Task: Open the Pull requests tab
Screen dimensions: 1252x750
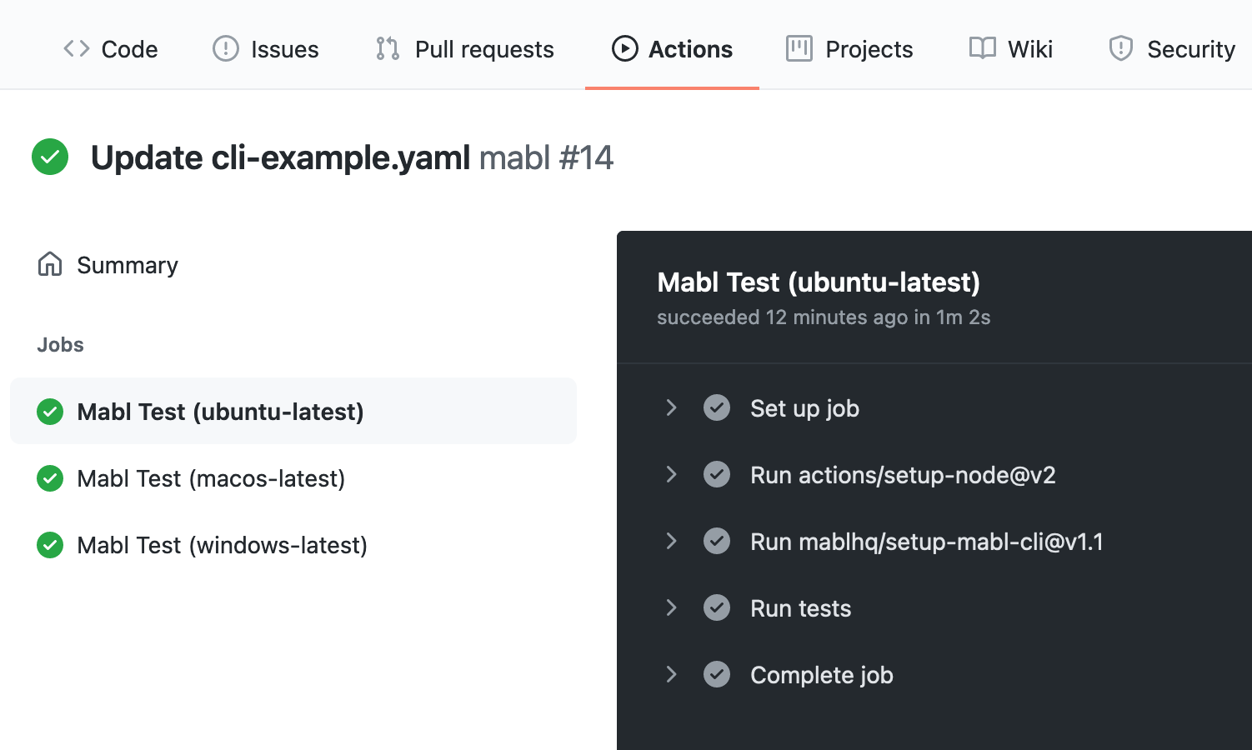Action: [x=464, y=49]
